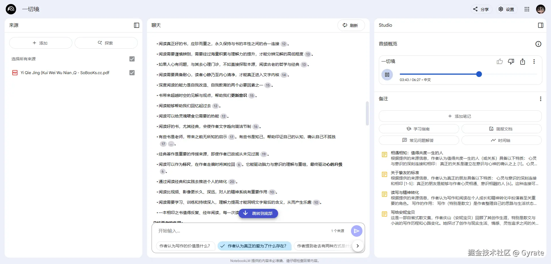
Task: Collapse the Studio panel
Action: [541, 25]
